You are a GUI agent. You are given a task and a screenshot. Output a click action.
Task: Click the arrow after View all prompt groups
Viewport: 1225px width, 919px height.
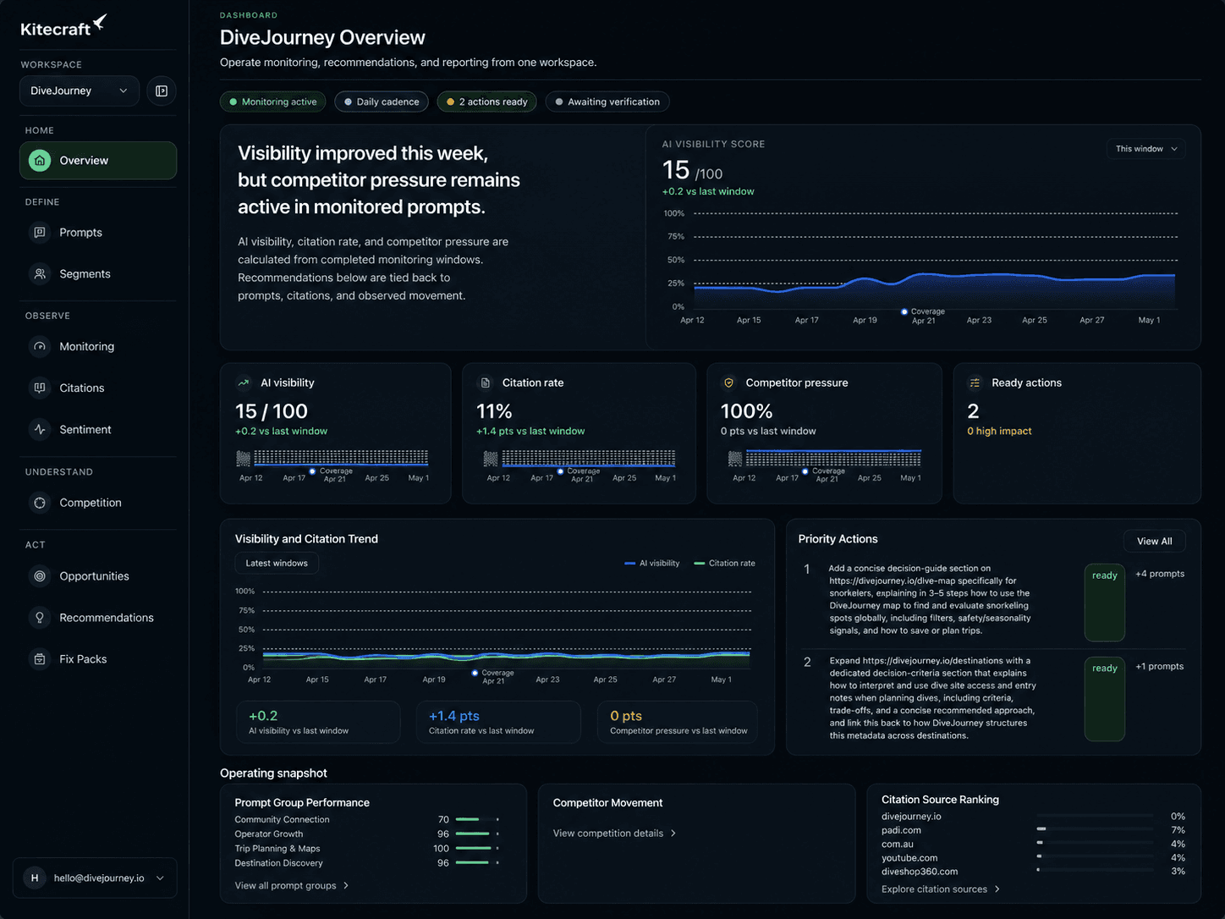346,886
